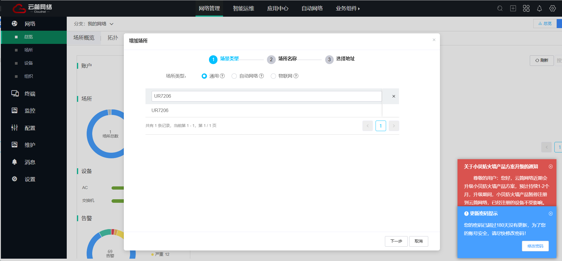562x261 pixels.
Task: Select the 通用 radio button
Action: pyautogui.click(x=204, y=76)
